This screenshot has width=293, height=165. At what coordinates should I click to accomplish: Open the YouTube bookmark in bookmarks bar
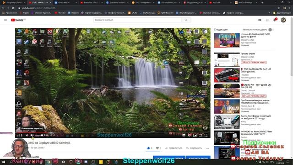coord(60,13)
